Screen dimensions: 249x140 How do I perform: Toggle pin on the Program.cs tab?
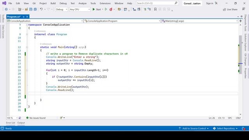(23, 17)
